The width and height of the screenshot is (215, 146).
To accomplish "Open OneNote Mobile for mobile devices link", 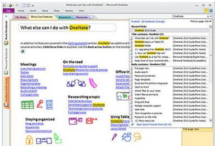I will tap(85, 70).
